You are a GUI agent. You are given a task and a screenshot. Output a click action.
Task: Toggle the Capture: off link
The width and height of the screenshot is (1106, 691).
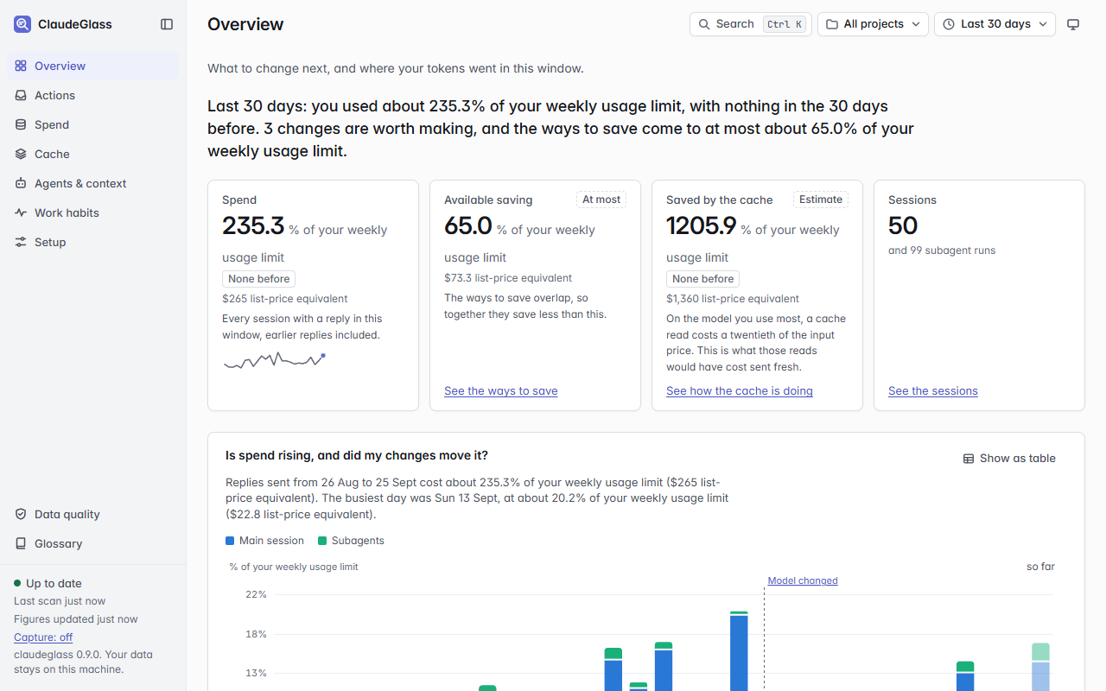43,637
